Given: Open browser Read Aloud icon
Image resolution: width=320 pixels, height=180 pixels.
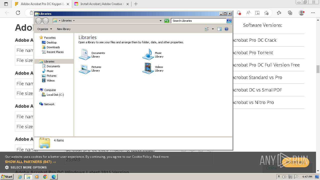Looking at the screenshot, I should pyautogui.click(x=248, y=13).
